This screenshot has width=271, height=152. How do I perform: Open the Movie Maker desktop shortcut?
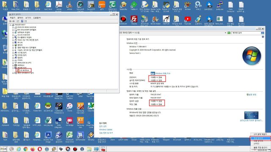coord(155,20)
